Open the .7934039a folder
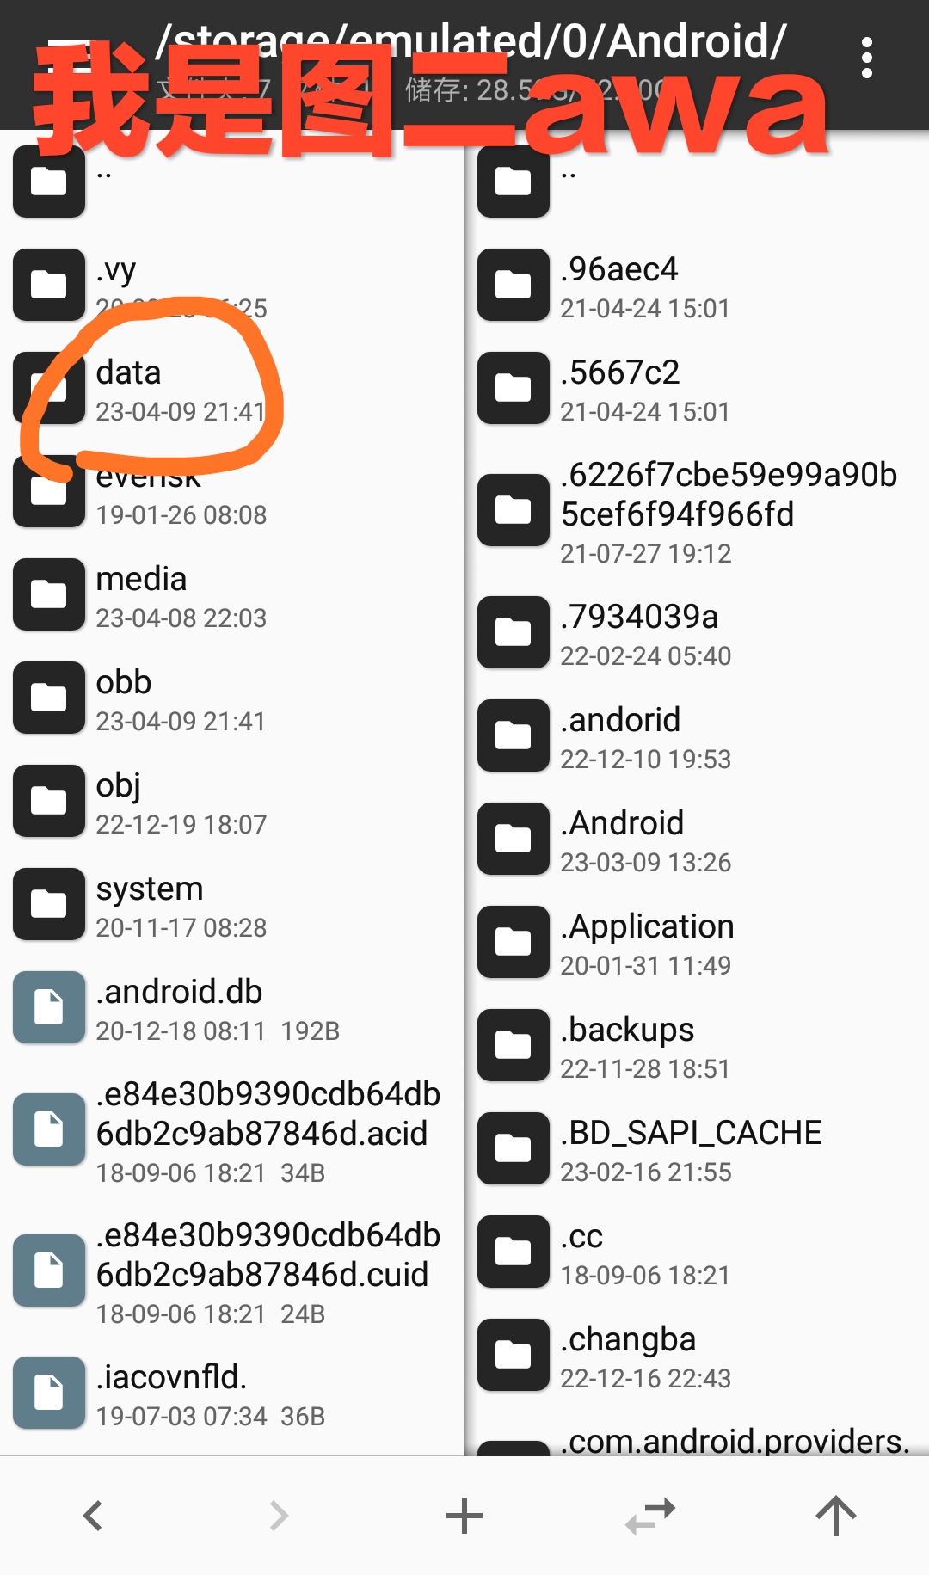Screen dimensions: 929x1575 click(639, 618)
